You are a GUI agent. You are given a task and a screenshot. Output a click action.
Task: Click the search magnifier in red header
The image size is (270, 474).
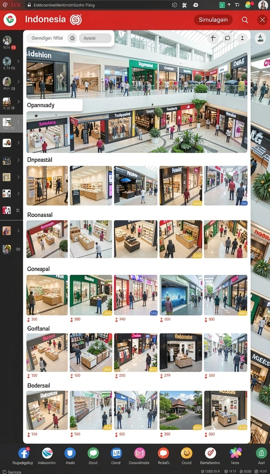point(245,20)
